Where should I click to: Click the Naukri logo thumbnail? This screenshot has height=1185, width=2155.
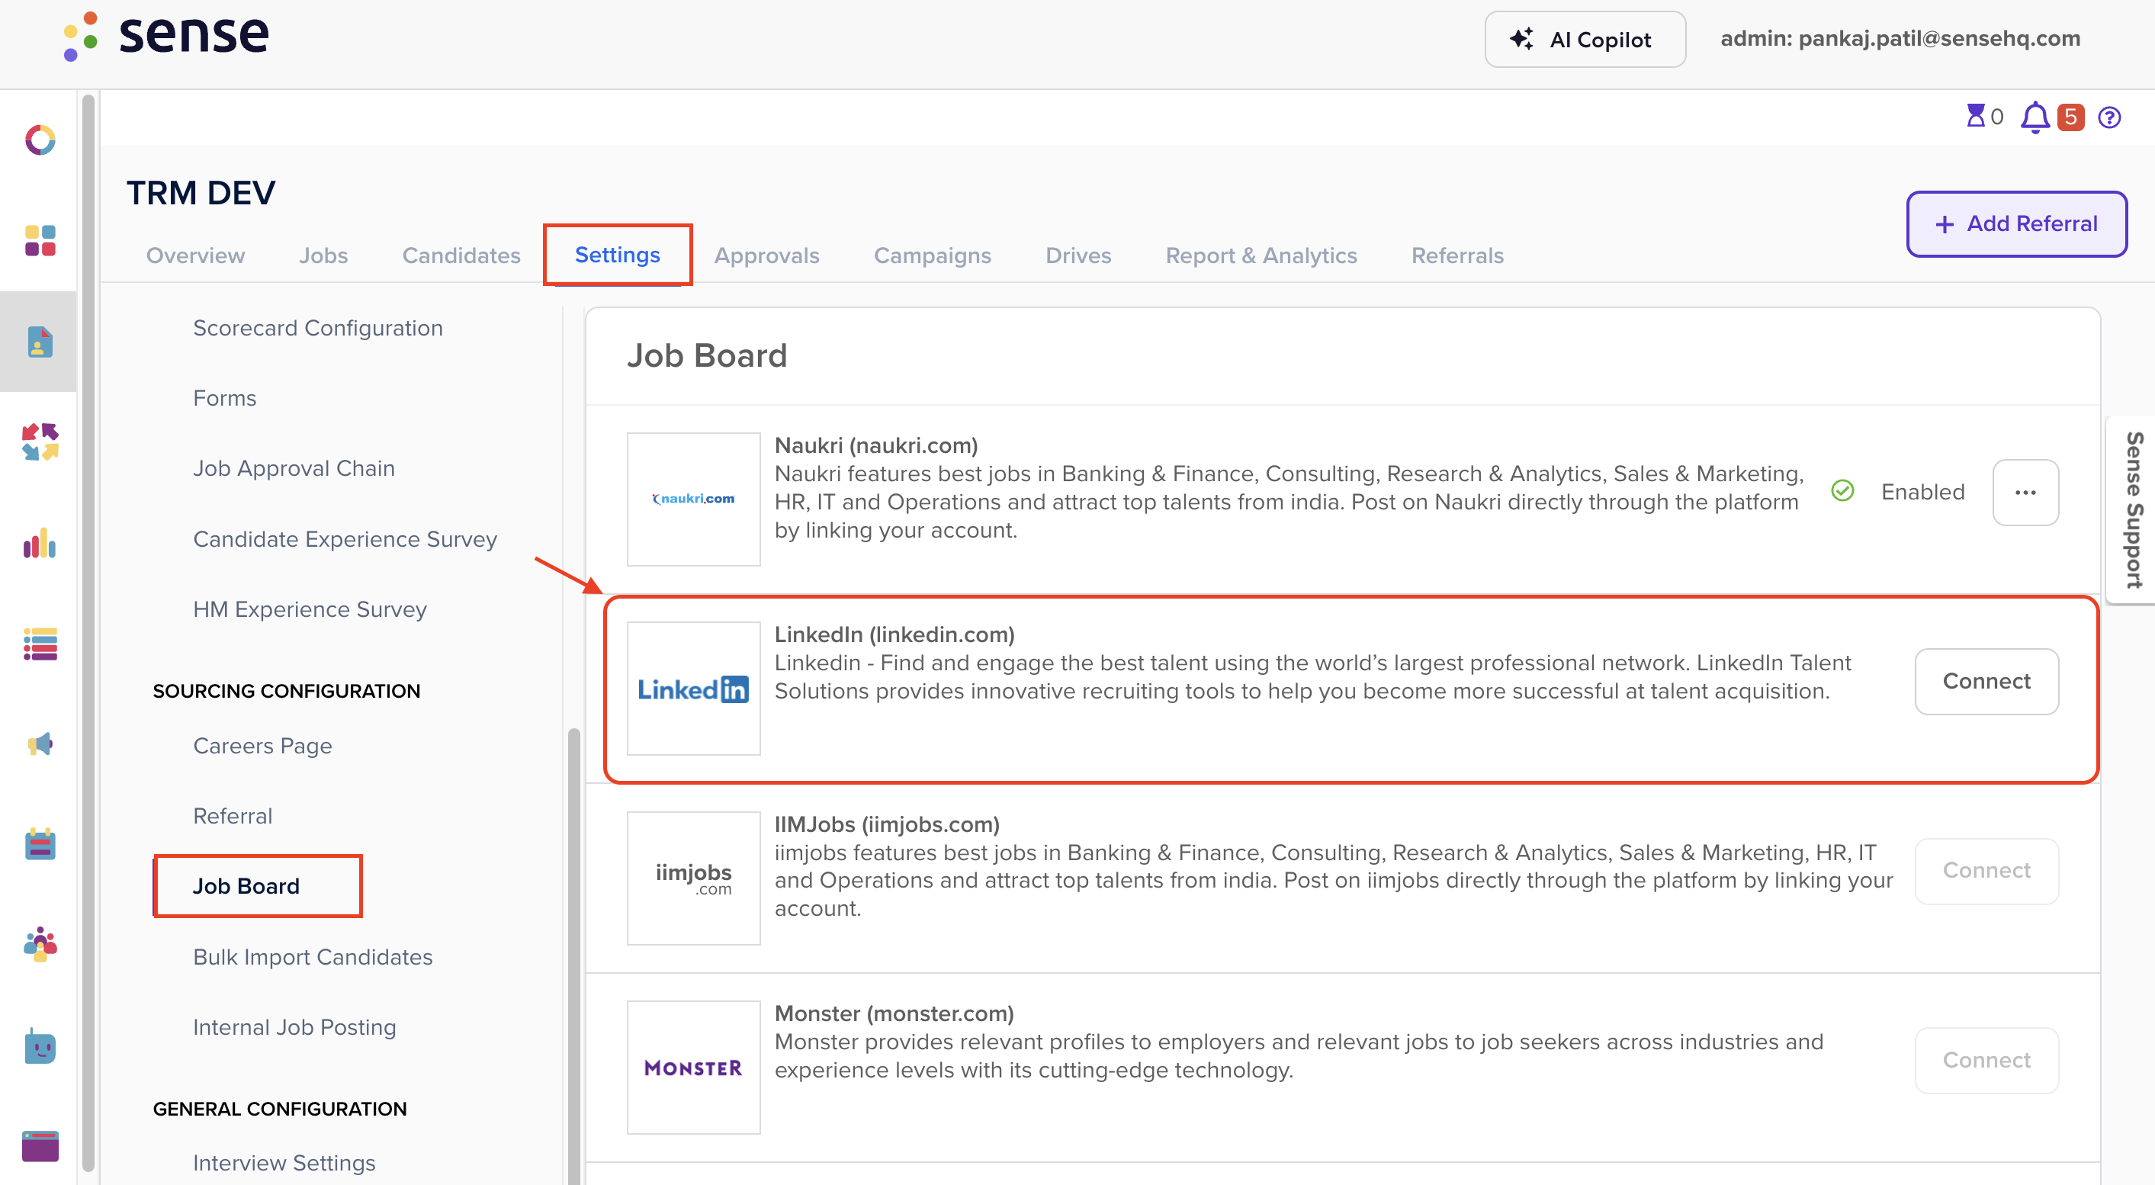pos(693,499)
